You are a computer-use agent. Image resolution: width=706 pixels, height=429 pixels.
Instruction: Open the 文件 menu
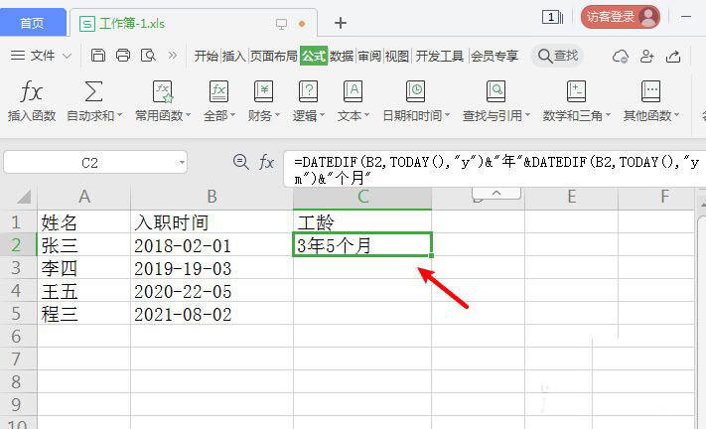pyautogui.click(x=43, y=56)
